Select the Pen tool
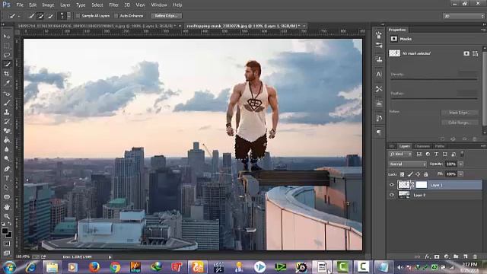487x274 pixels. pos(7,169)
